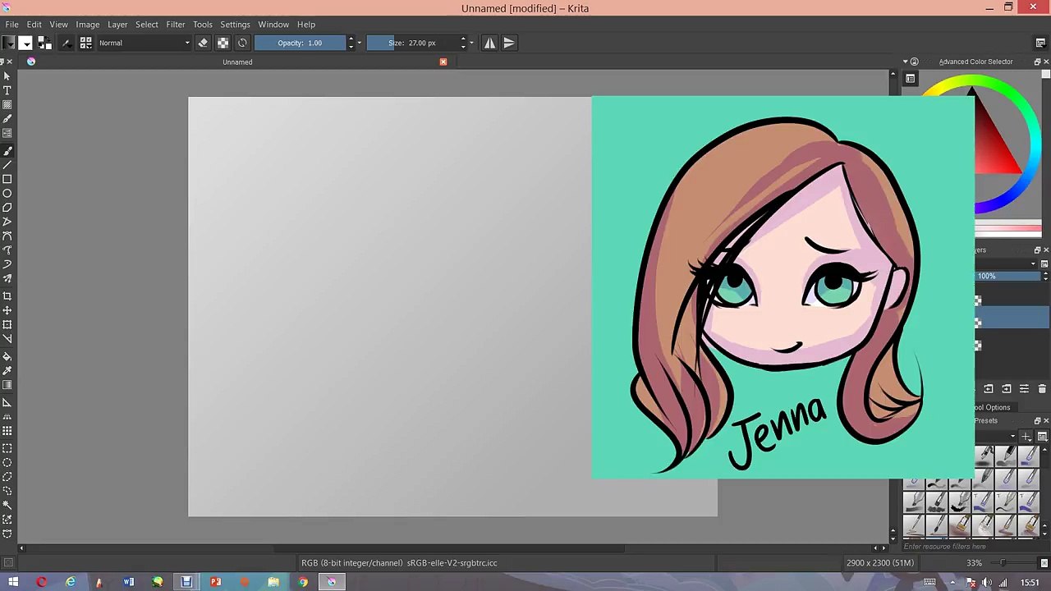This screenshot has width=1051, height=591.
Task: Click the vertical mirror tool icon
Action: (509, 43)
